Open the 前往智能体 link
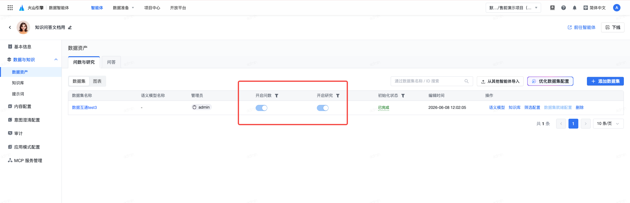The width and height of the screenshot is (630, 203). coord(581,27)
